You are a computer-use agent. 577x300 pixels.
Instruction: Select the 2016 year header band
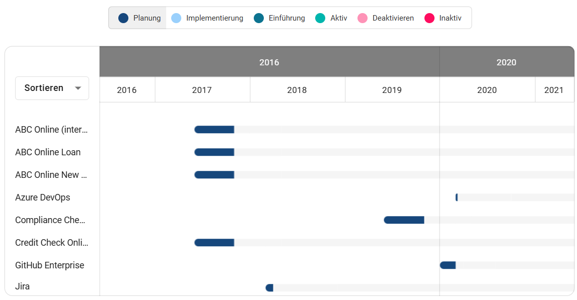[x=269, y=62]
